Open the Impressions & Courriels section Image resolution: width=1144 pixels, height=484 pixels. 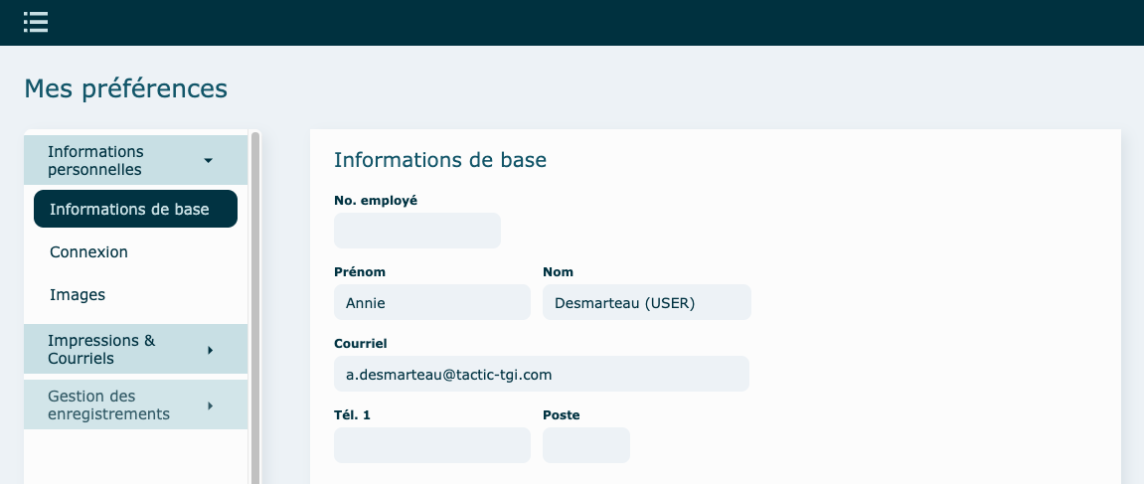[x=109, y=349]
